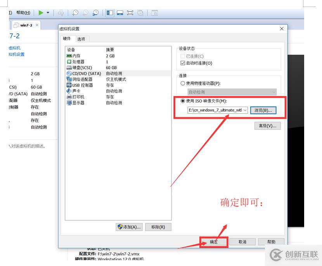Click the VM description placeholder text
This screenshot has height=266, width=322.
pyautogui.click(x=27, y=146)
